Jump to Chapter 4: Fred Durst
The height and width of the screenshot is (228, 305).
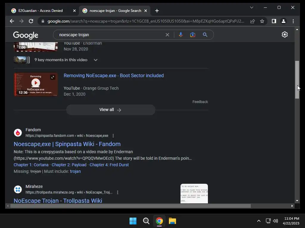point(109,165)
